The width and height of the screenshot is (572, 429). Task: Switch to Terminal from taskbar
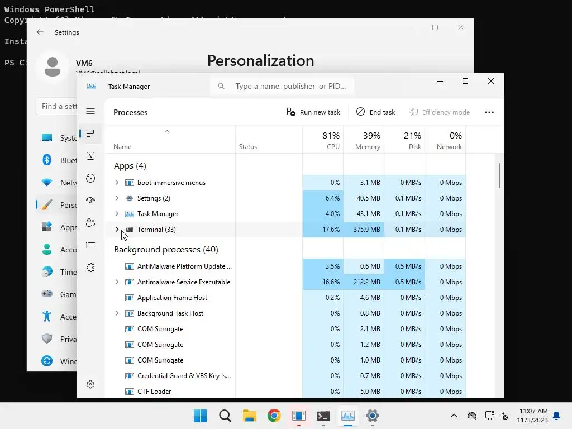(x=323, y=416)
